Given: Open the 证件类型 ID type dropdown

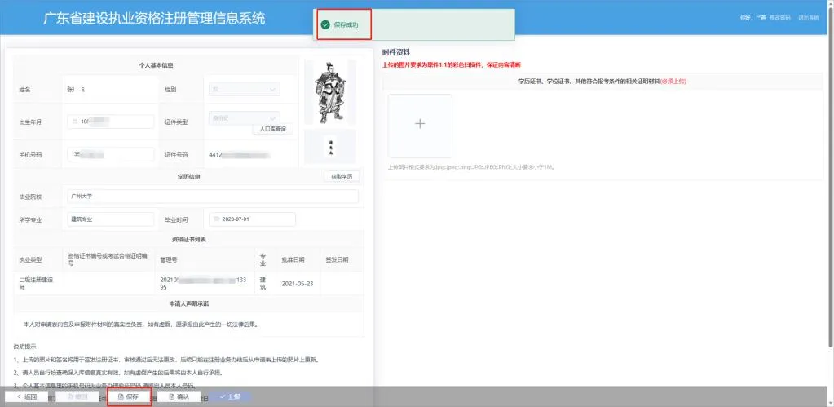Looking at the screenshot, I should (245, 117).
